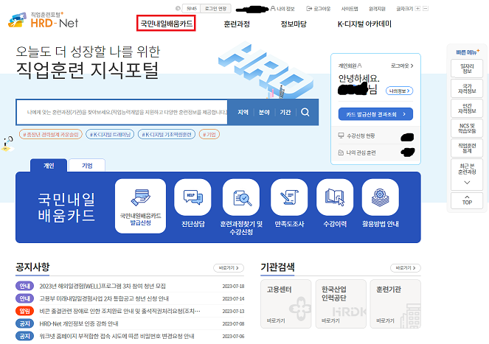Switch to the 개인 tab
Image resolution: width=489 pixels, height=344 pixels.
(x=49, y=166)
